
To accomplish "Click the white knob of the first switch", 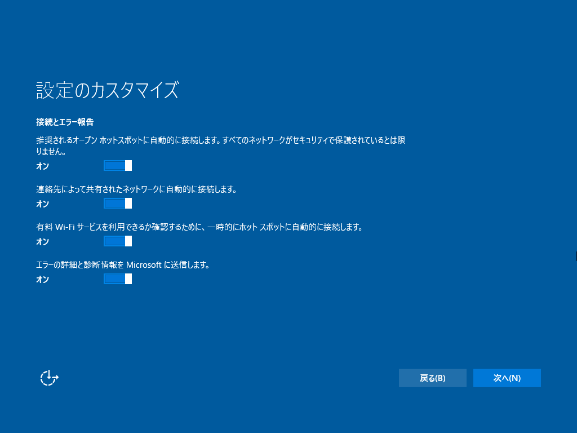I will point(127,165).
